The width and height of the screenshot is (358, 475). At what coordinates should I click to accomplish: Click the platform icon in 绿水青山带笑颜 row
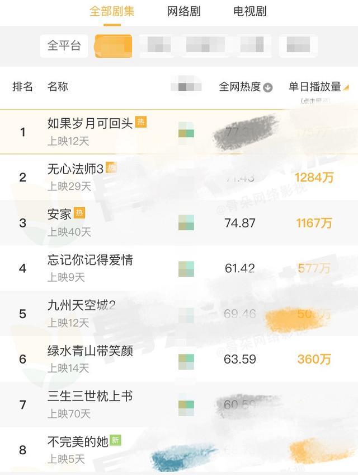point(186,359)
